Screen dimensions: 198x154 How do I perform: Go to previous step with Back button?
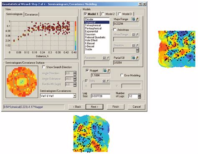pyautogui.click(x=77, y=107)
